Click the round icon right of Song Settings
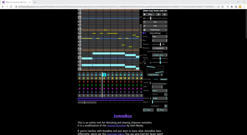The height and width of the screenshot is (135, 247). 166,33
